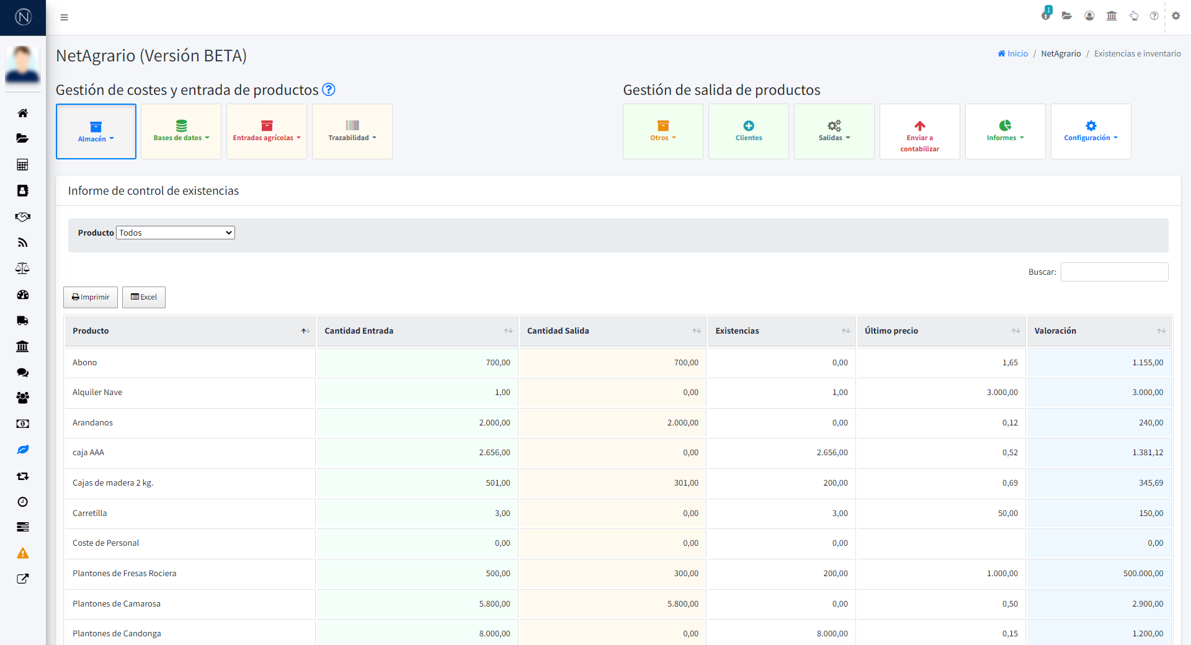
Task: Click the hamburger menu toggle icon
Action: [x=64, y=17]
